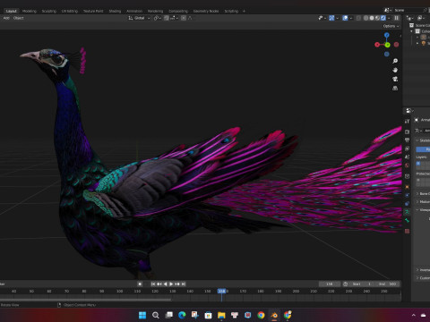This screenshot has height=322, width=430.
Task: Open Options dropdown in viewport
Action: click(x=391, y=26)
